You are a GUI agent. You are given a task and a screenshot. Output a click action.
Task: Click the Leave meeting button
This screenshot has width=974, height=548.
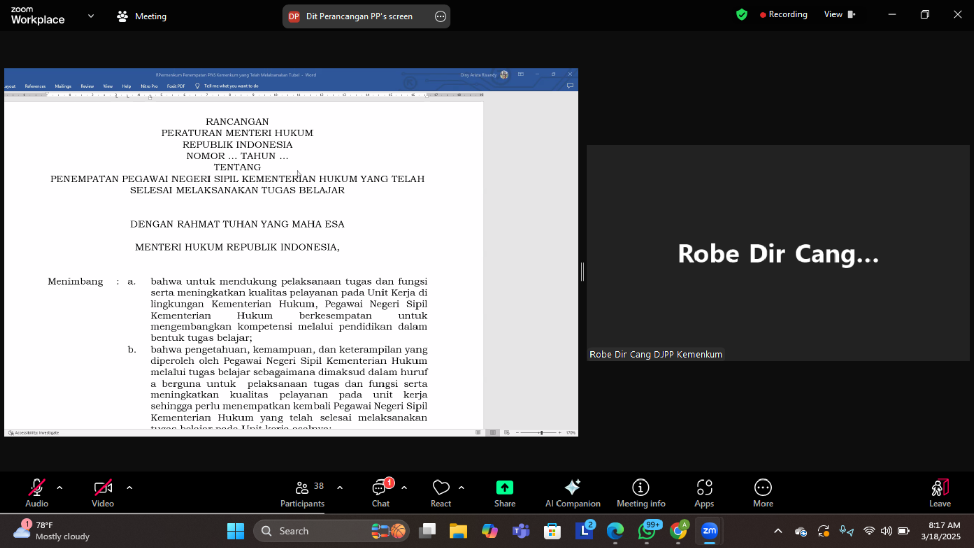[x=940, y=493]
